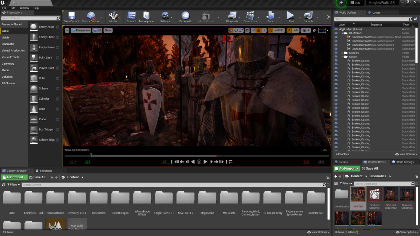Expand the Candles folder in Outliner
The image size is (420, 236).
(342, 53)
